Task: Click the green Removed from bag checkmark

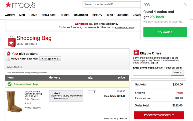Action: point(9,84)
